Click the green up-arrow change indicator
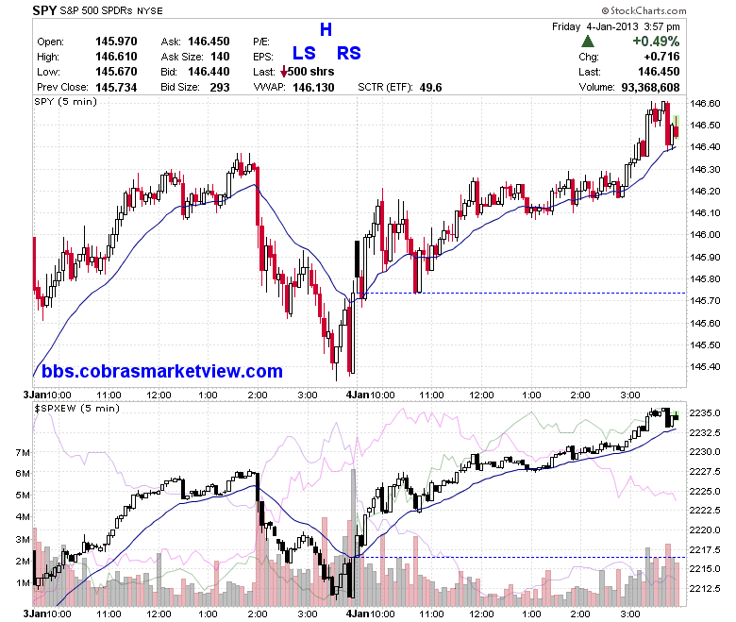The height and width of the screenshot is (622, 736). [x=587, y=42]
